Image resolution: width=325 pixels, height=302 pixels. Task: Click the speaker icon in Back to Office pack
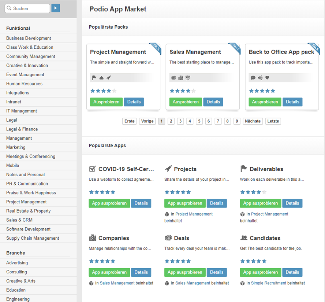click(x=260, y=78)
